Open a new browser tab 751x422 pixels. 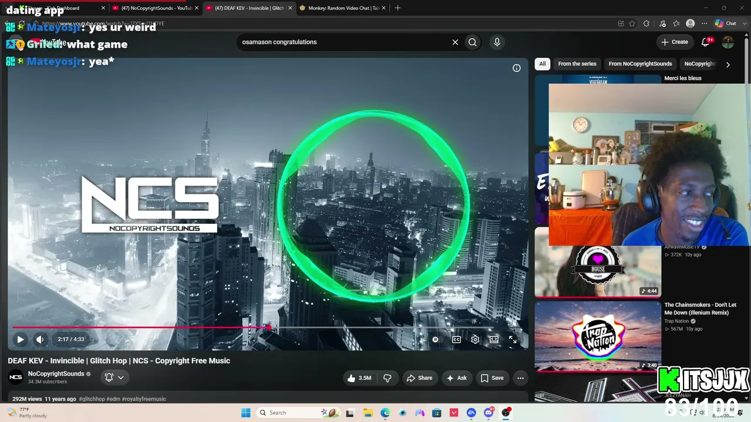click(398, 8)
